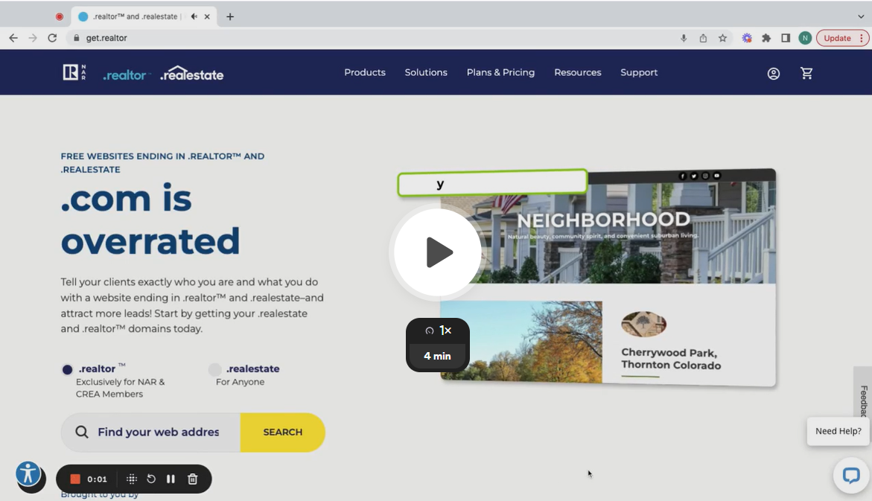Open the live chat bubble icon
This screenshot has height=501, width=872.
tap(851, 476)
